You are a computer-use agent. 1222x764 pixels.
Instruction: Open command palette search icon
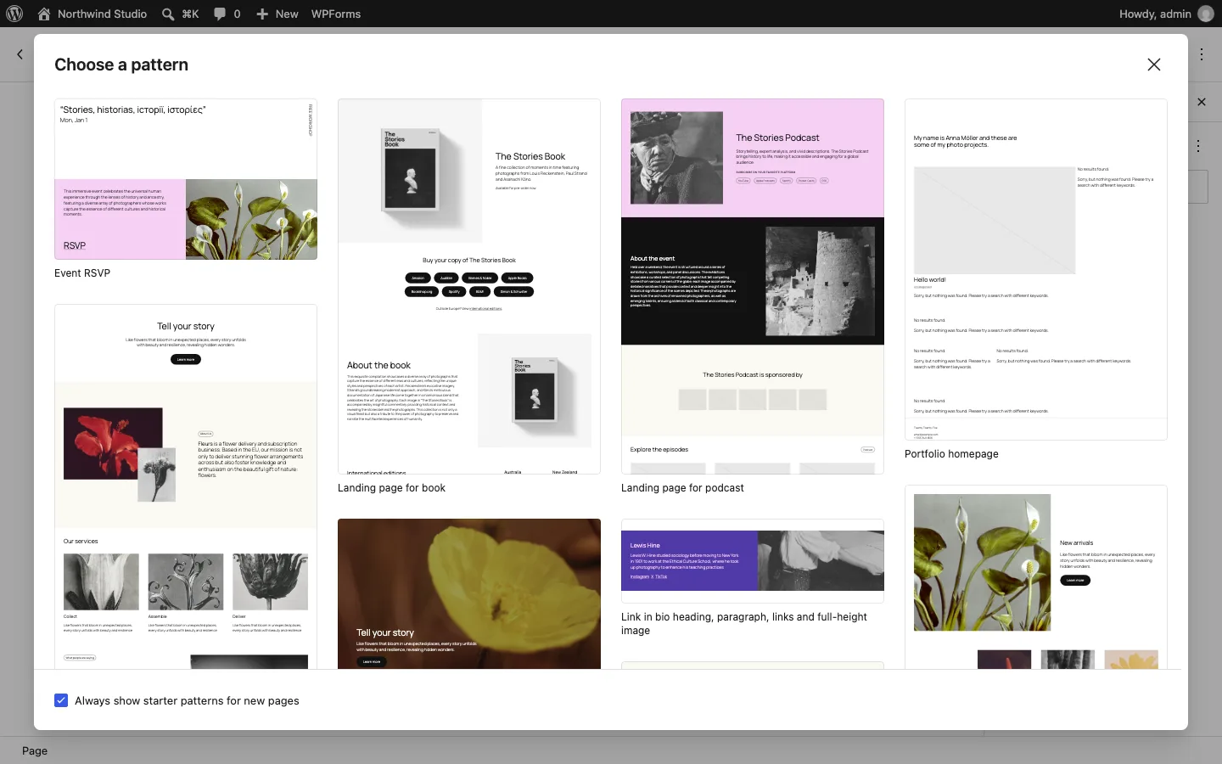(180, 14)
